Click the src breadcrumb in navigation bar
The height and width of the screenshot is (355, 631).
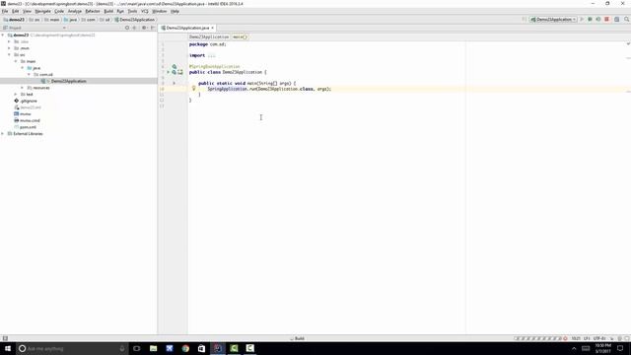pos(35,20)
